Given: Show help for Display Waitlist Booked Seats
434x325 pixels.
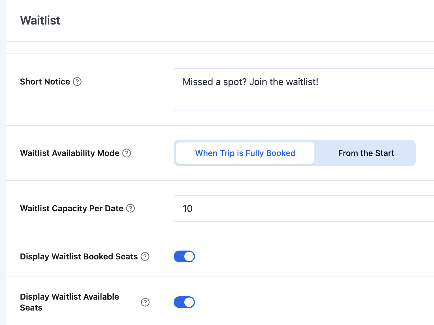Looking at the screenshot, I should click(145, 256).
